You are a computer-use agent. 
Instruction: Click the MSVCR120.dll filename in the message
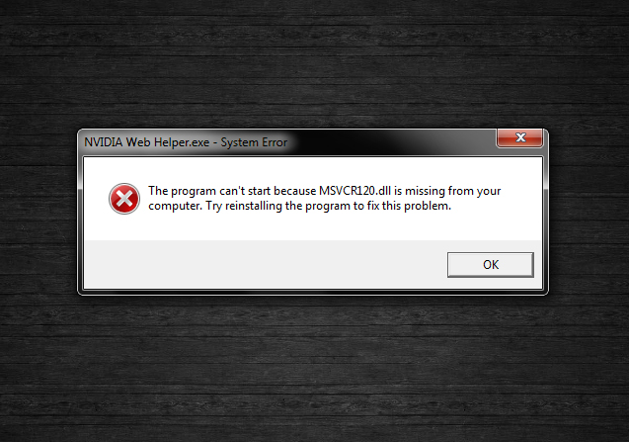coord(354,191)
